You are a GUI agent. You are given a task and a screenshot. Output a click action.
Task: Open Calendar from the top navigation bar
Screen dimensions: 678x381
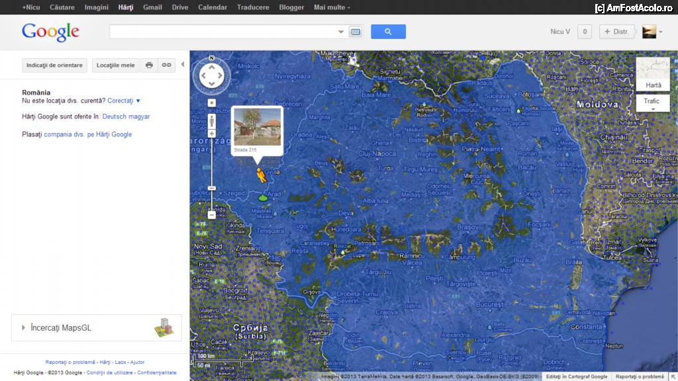tap(213, 7)
